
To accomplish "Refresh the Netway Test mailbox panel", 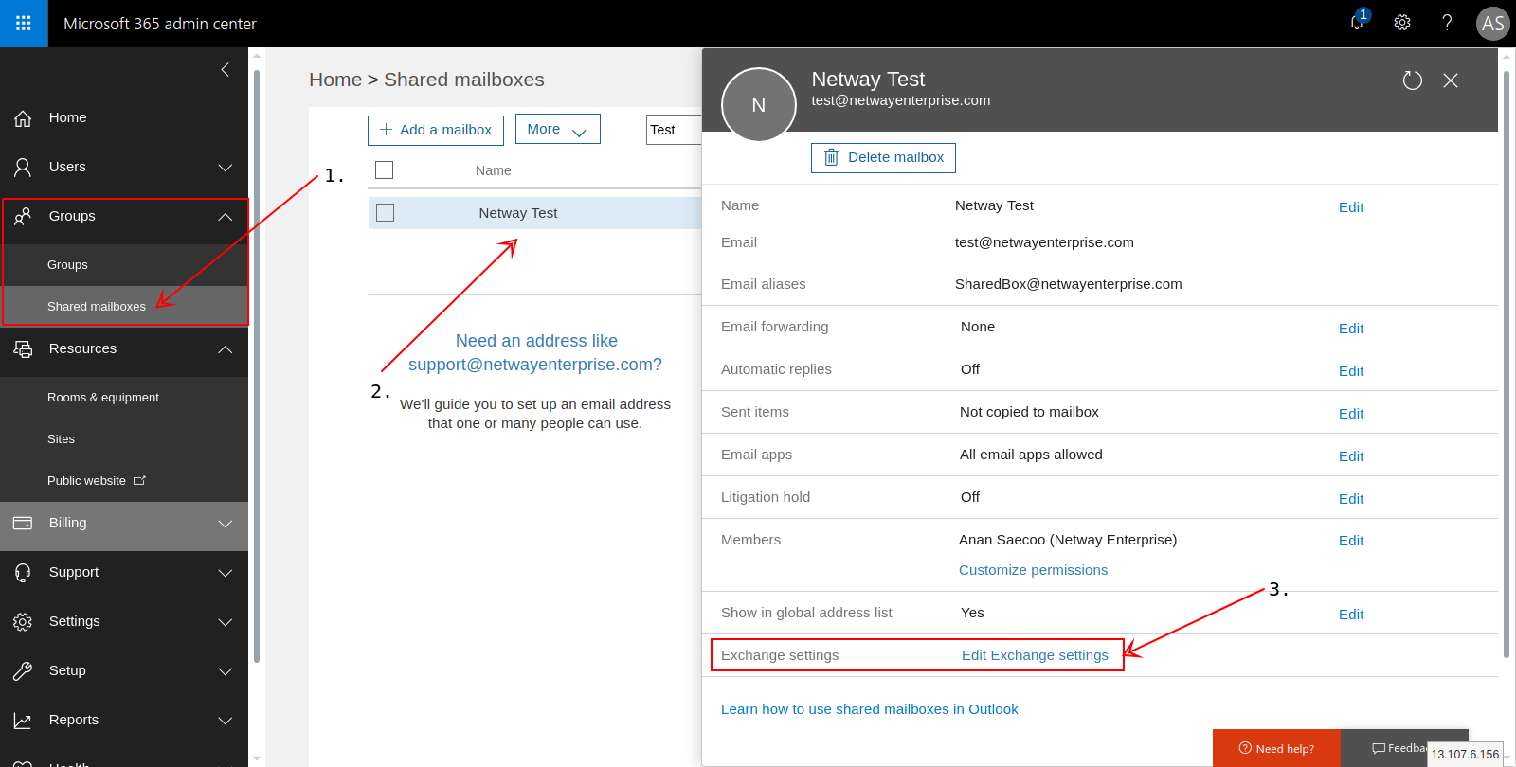I will tap(1412, 80).
